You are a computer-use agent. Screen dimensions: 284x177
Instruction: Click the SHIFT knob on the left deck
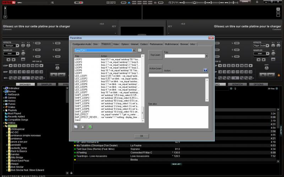pos(57,68)
